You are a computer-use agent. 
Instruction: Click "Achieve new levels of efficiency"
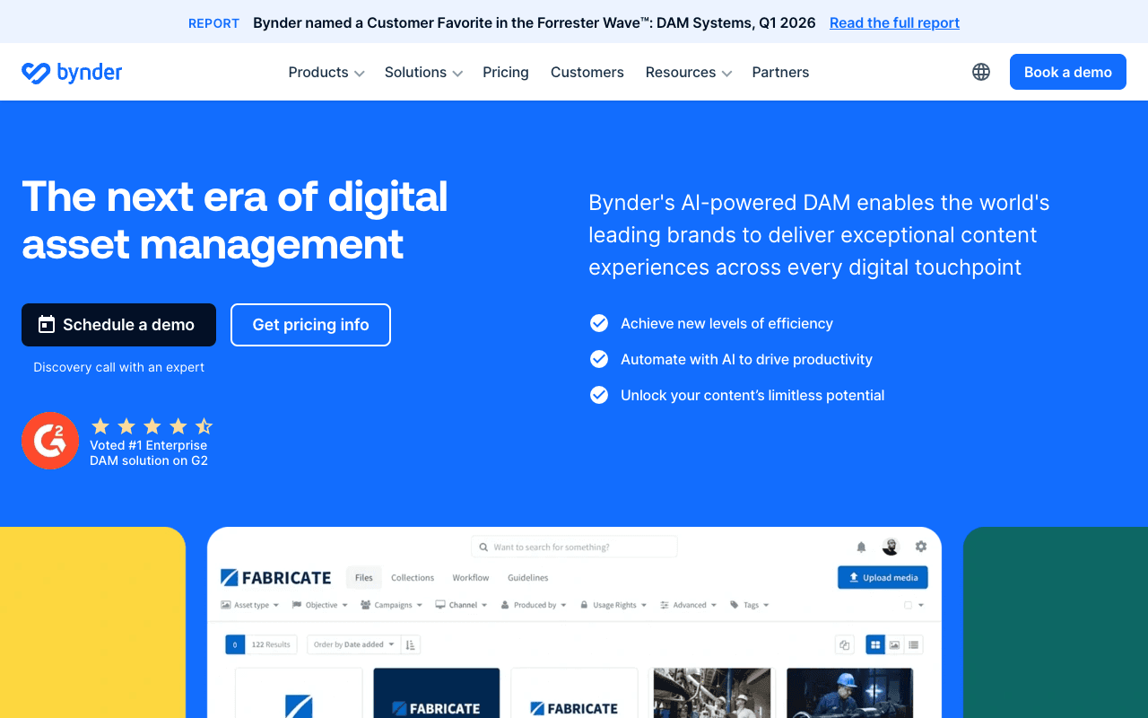pos(726,323)
